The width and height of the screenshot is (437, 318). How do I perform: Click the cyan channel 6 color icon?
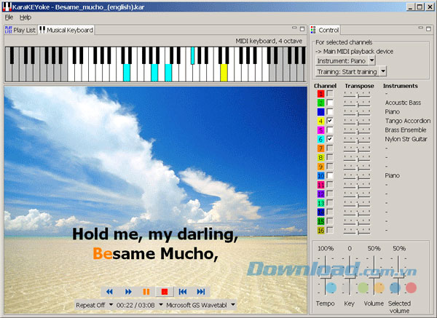click(x=320, y=138)
